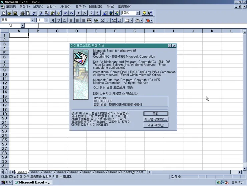Toggle the TipWizard light bulb
Viewport: 247px width, 186px height.
click(144, 13)
